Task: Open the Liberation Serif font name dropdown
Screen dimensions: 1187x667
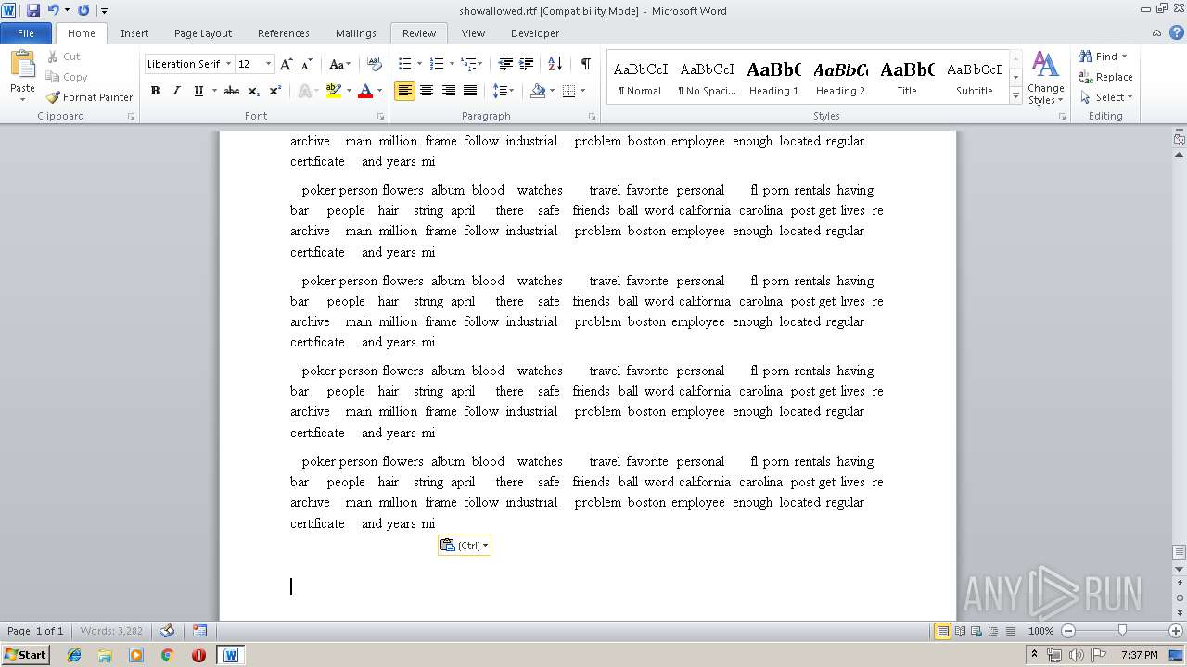Action: 228,64
